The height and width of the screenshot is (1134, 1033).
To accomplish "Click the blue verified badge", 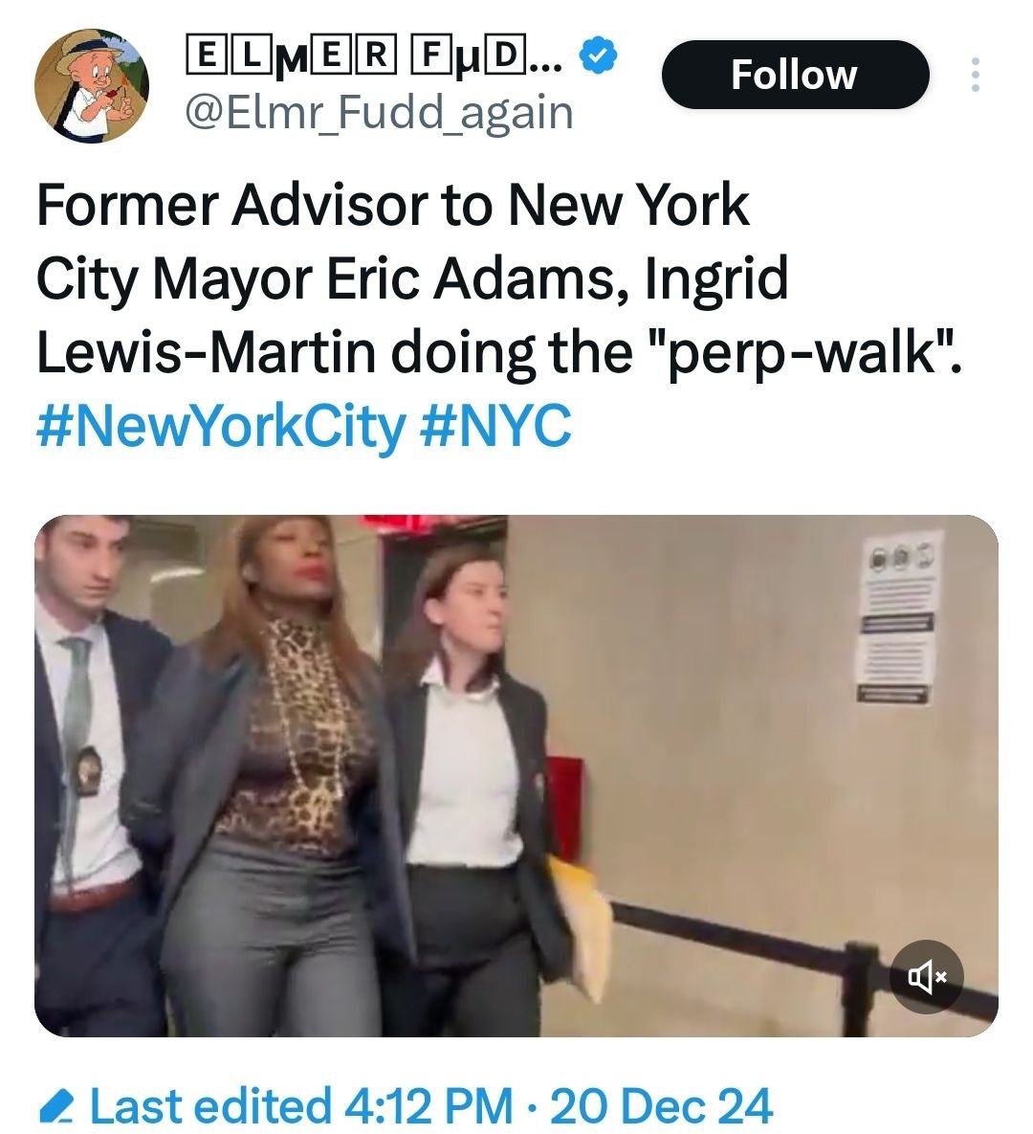I will 599,56.
